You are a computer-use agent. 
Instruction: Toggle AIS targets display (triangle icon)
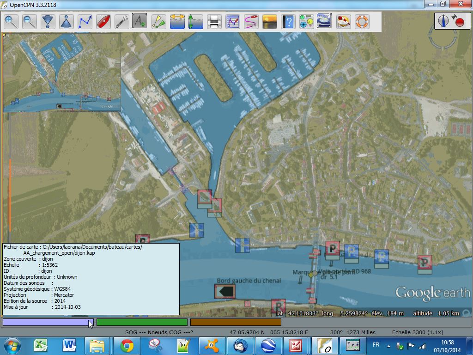pyautogui.click(x=159, y=22)
